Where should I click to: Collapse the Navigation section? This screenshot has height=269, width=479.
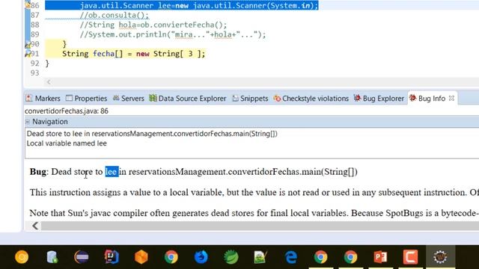[x=28, y=122]
